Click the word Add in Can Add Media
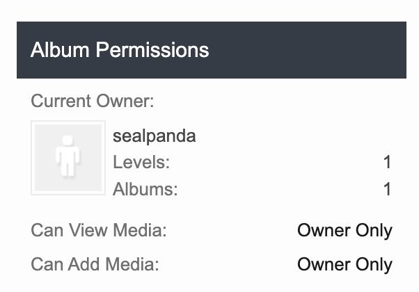Viewport: 419px width, 292px height. 84,264
